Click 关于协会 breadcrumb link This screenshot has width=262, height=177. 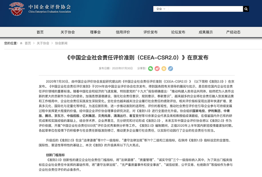pos(43,43)
